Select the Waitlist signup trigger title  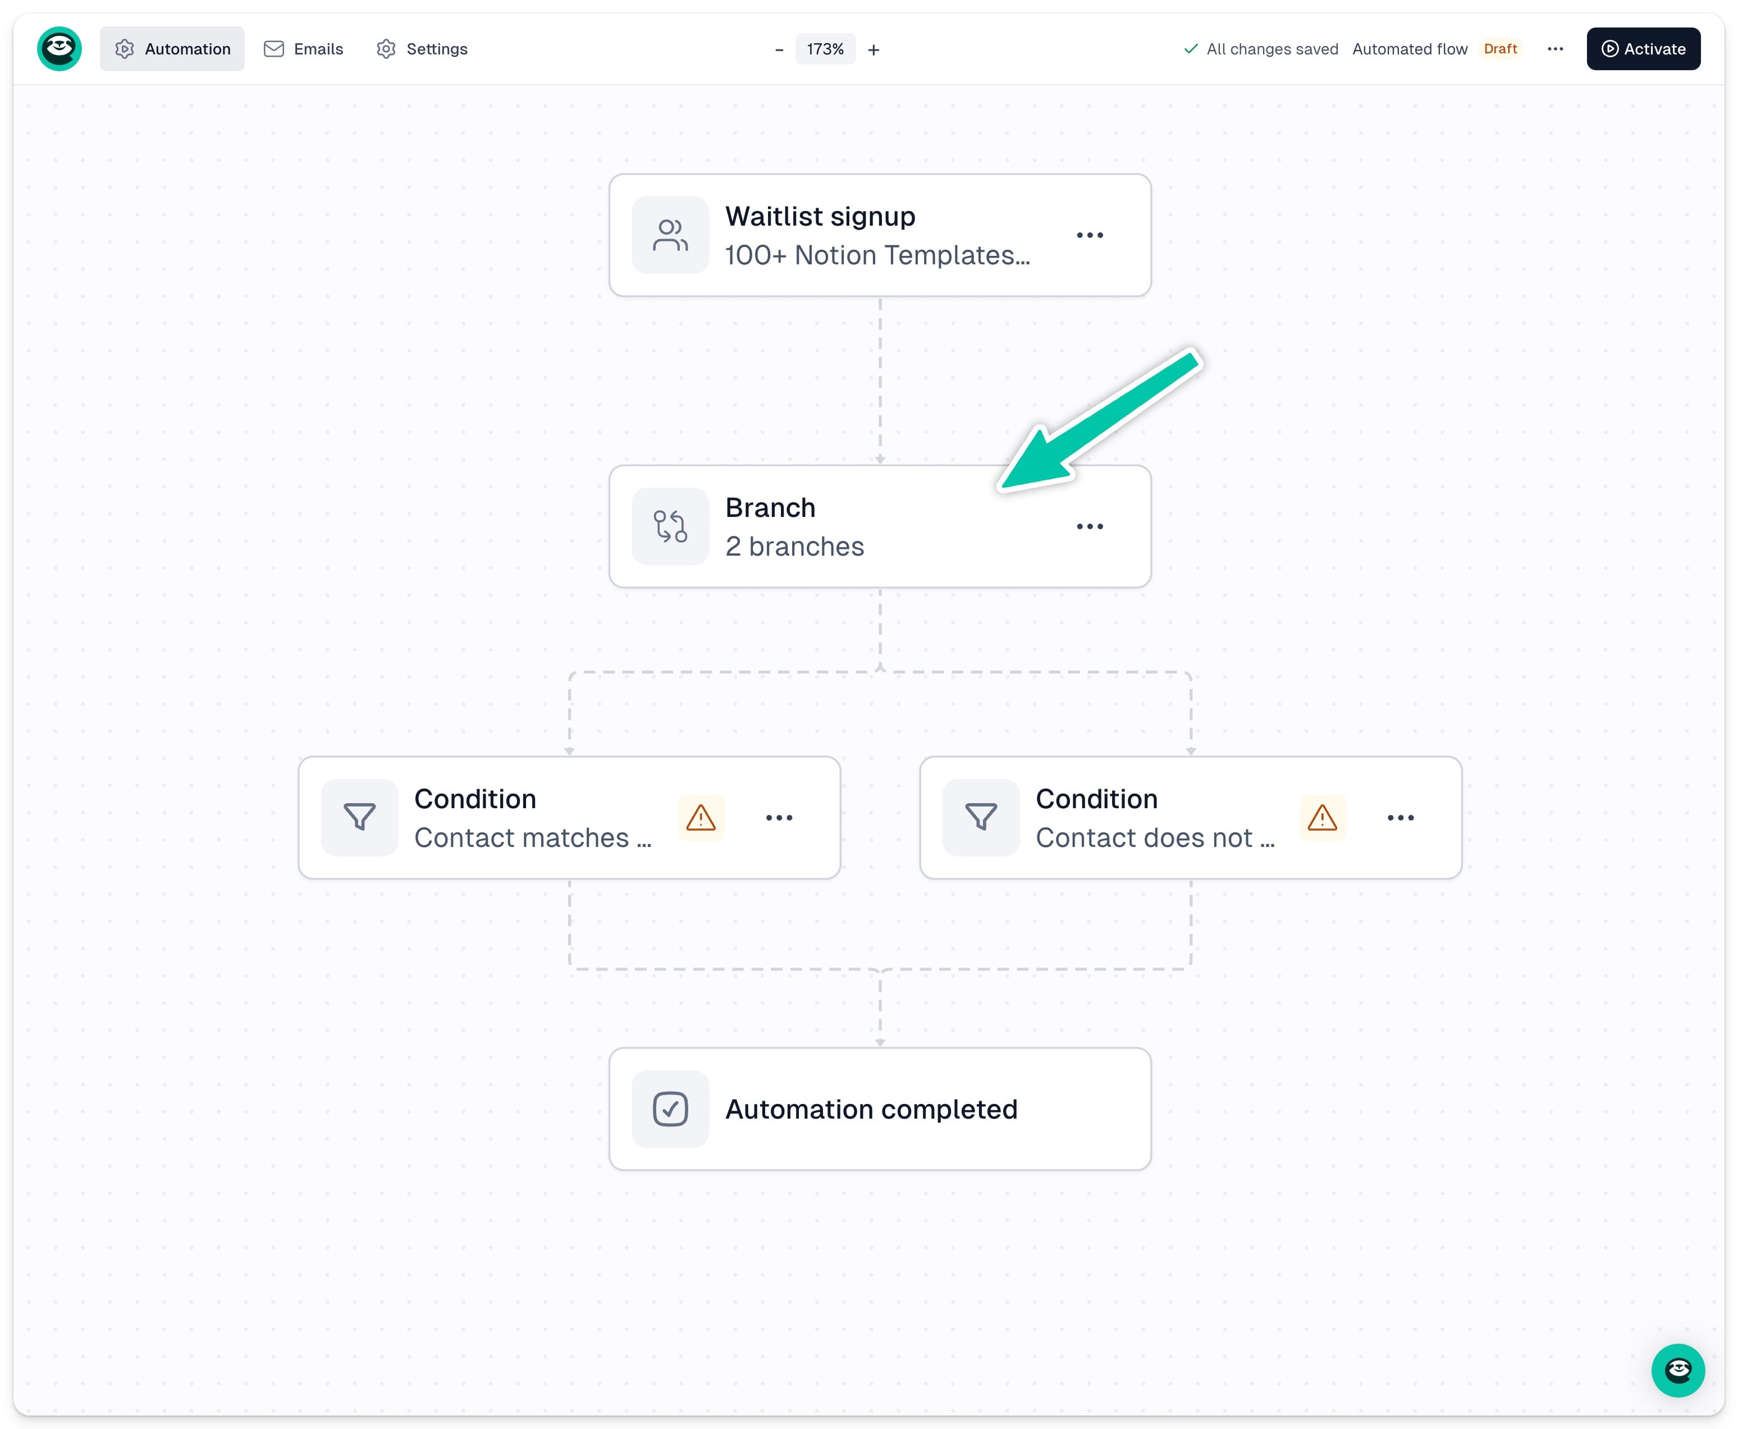pyautogui.click(x=820, y=216)
